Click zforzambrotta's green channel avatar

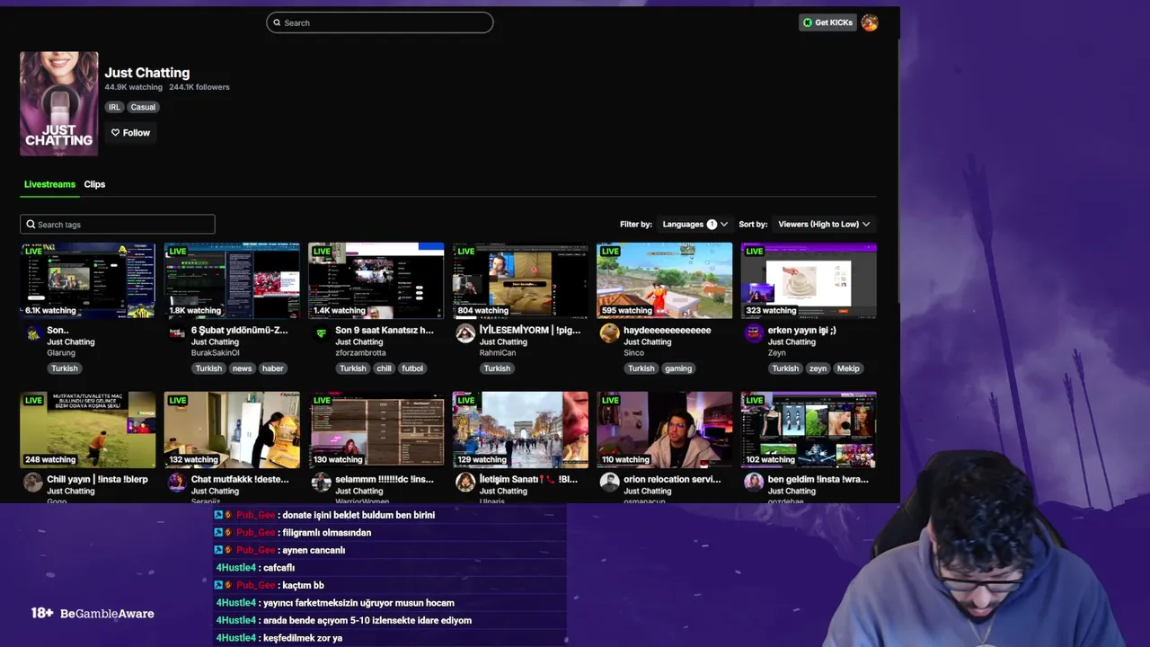pyautogui.click(x=322, y=333)
